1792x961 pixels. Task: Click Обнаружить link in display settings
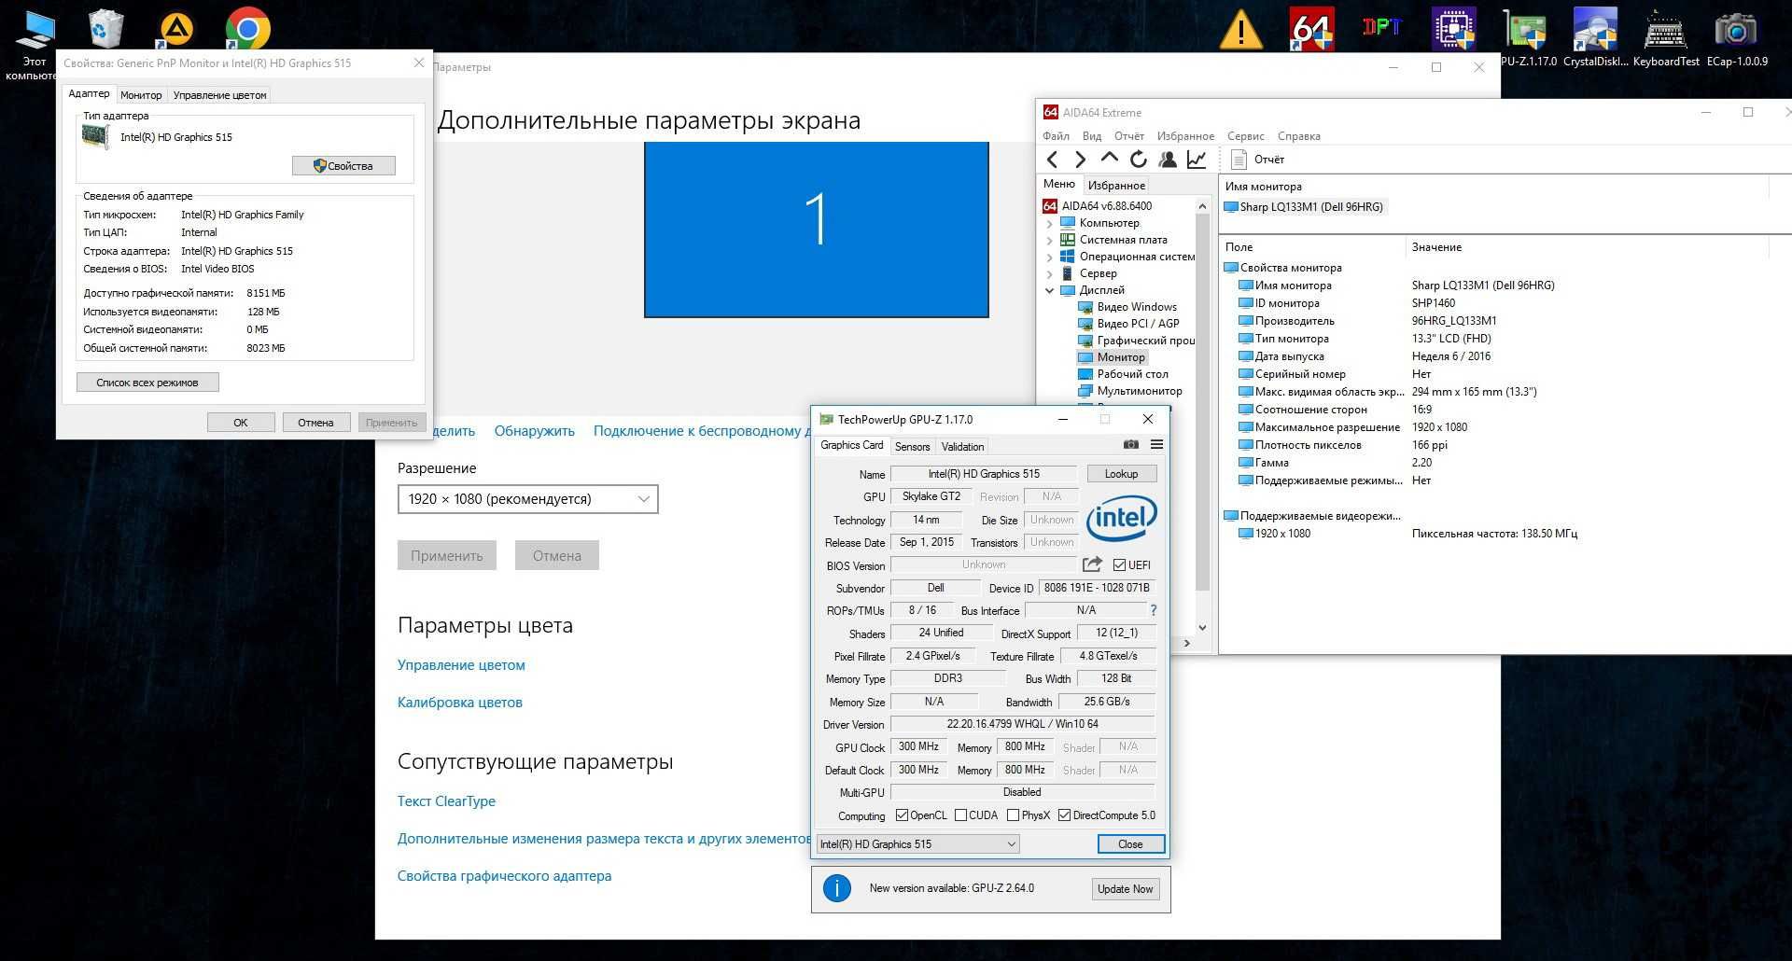pos(535,431)
